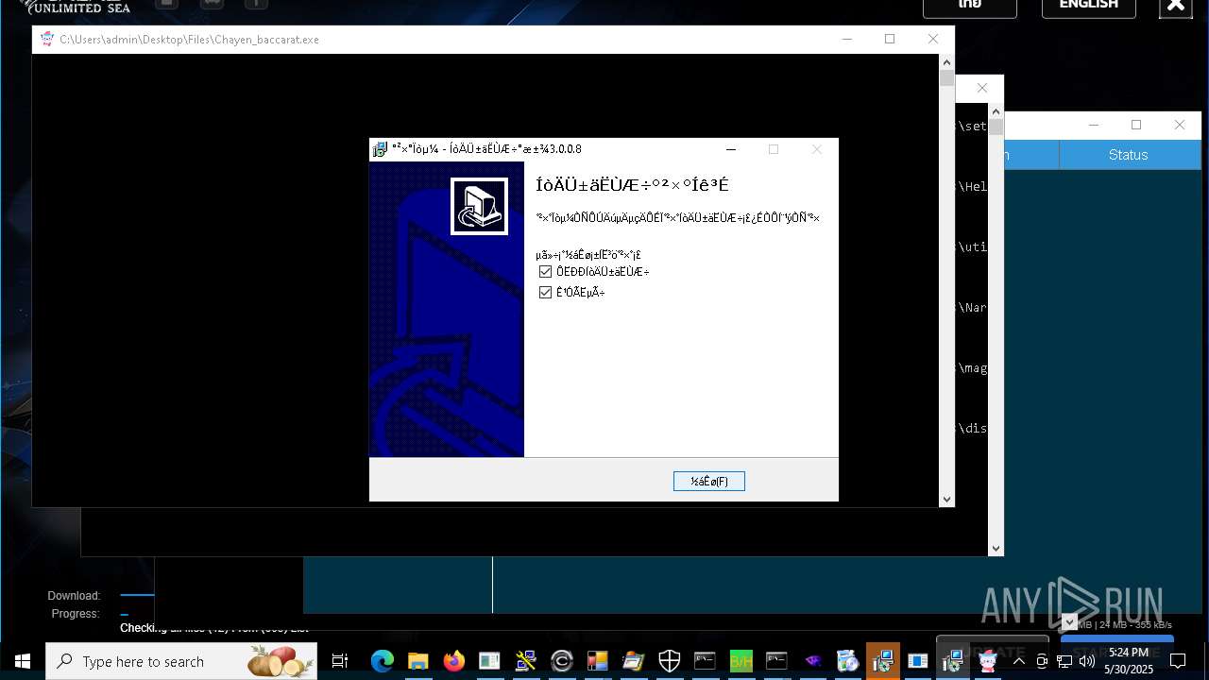
Task: Open the tools wrench taskbar icon
Action: (525, 661)
